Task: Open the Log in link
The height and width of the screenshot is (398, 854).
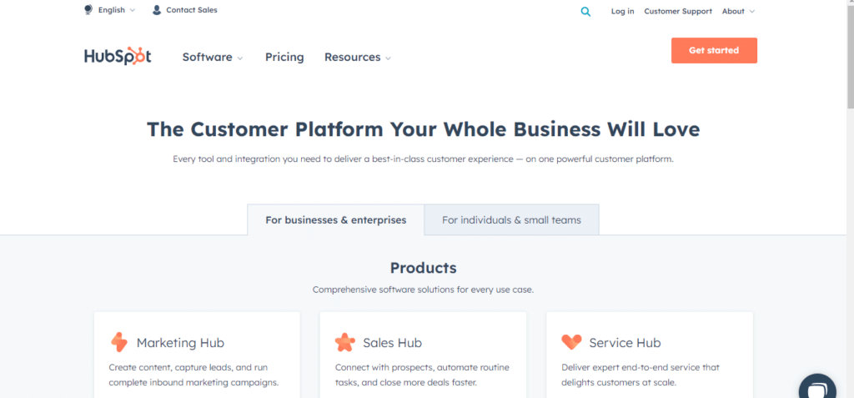Action: point(622,11)
